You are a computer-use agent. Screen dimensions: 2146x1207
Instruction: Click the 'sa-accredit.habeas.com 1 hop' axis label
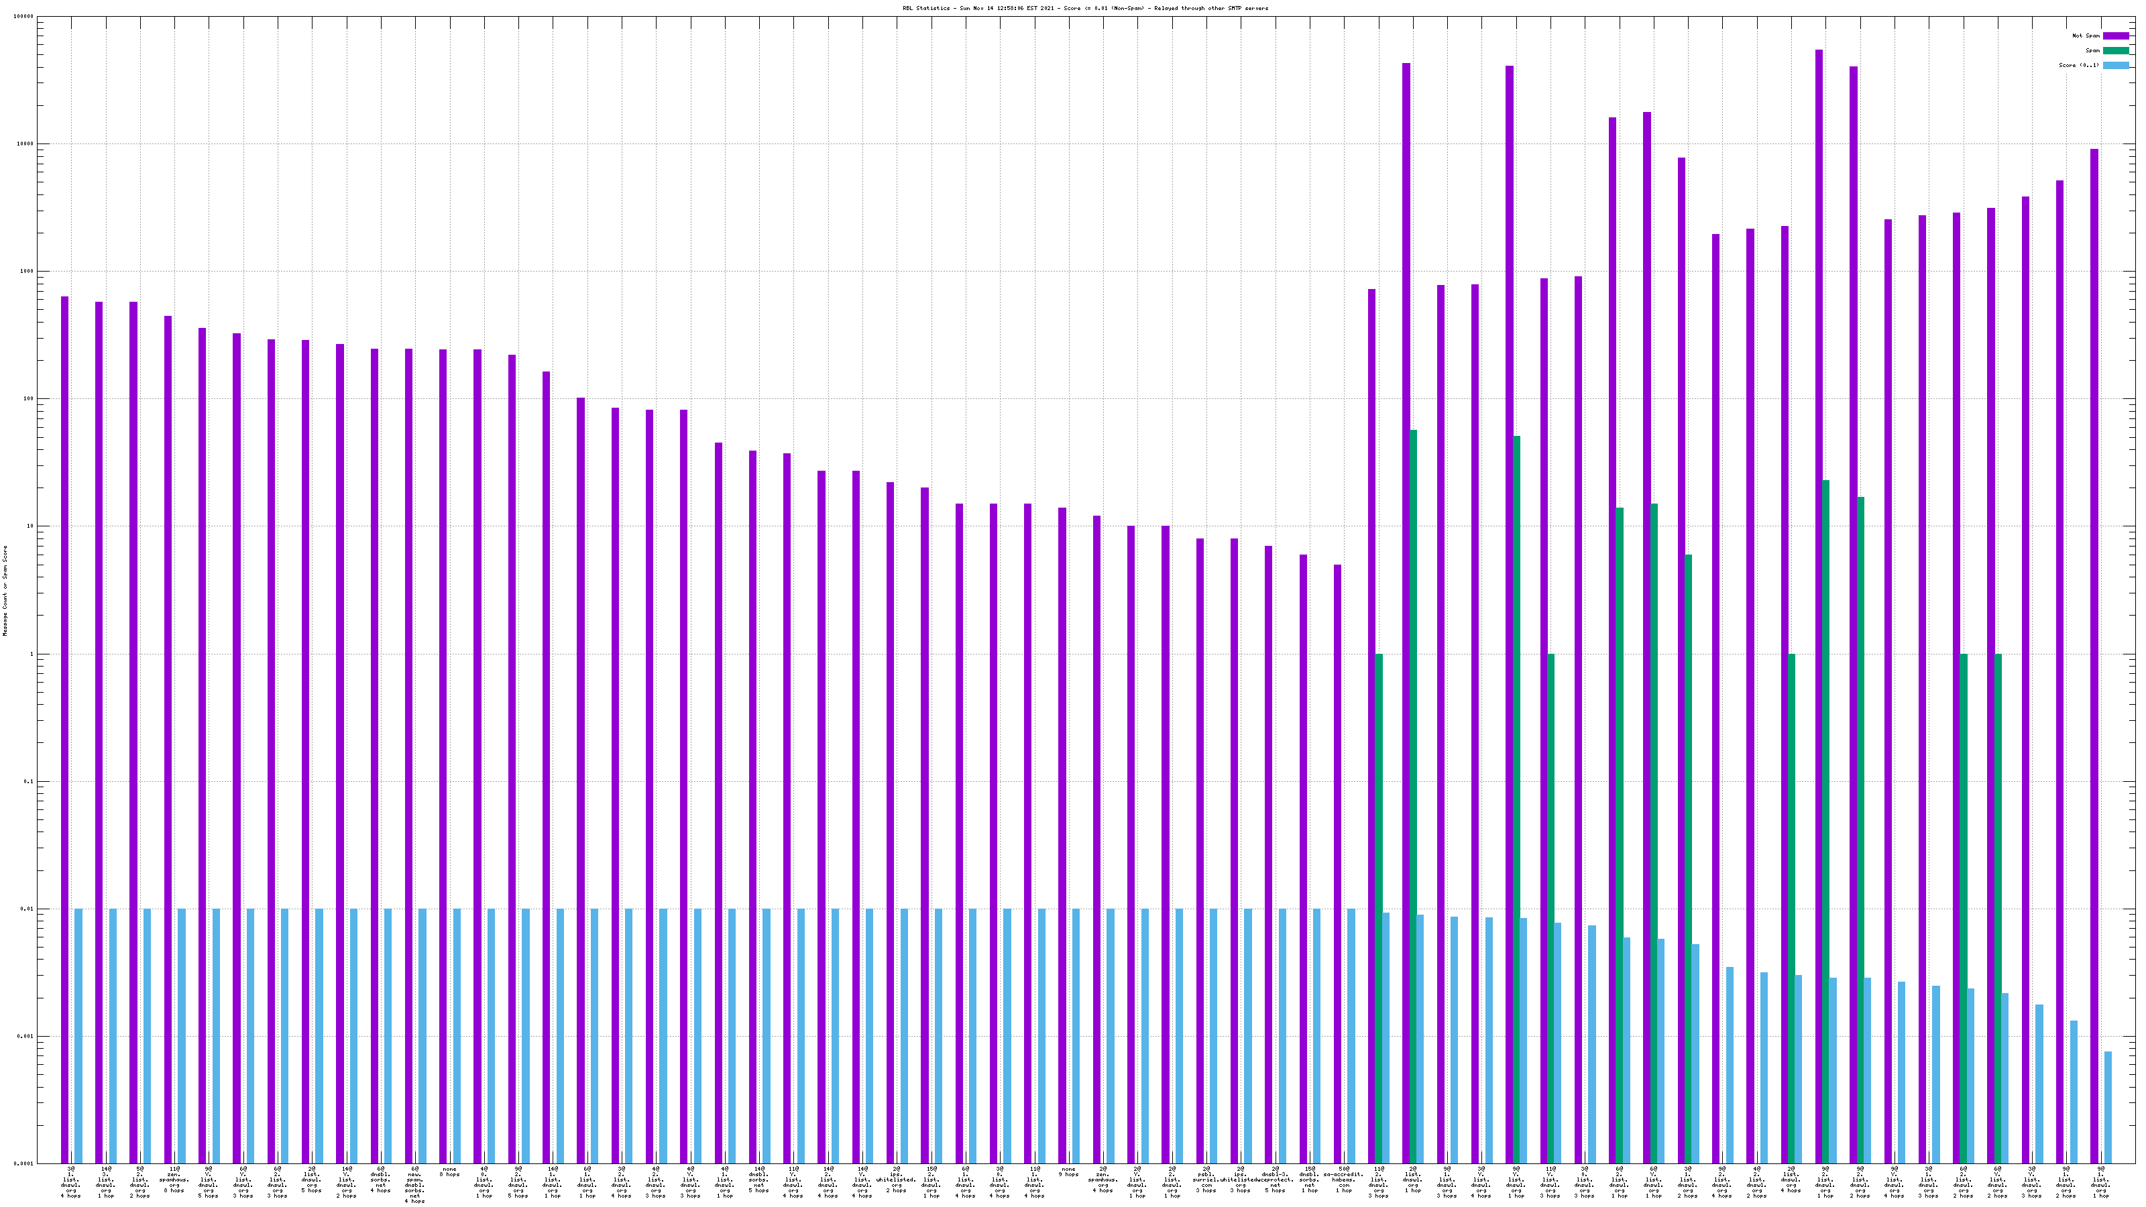point(1344,1180)
